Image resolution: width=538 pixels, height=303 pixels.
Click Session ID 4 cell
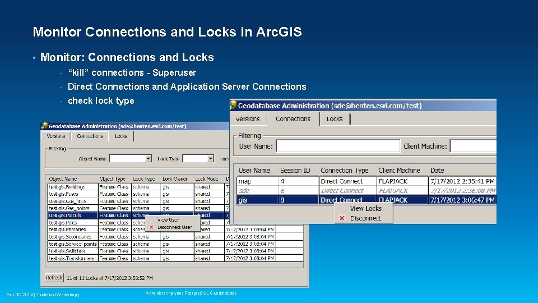click(x=299, y=181)
